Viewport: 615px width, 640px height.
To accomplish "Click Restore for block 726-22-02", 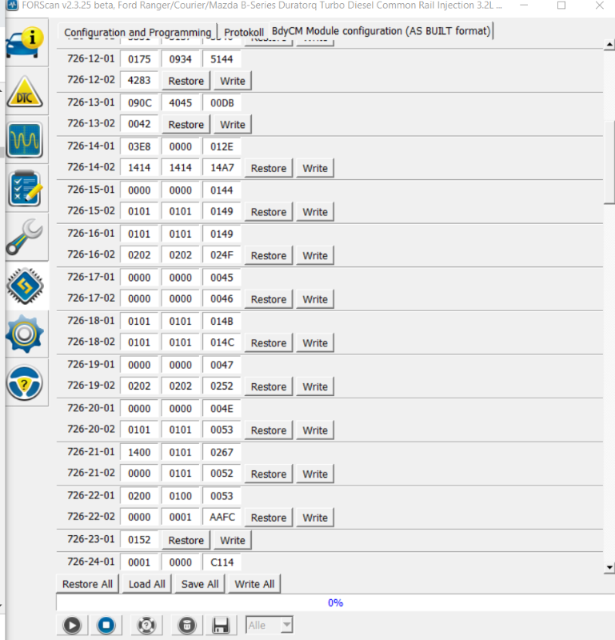I will point(269,518).
